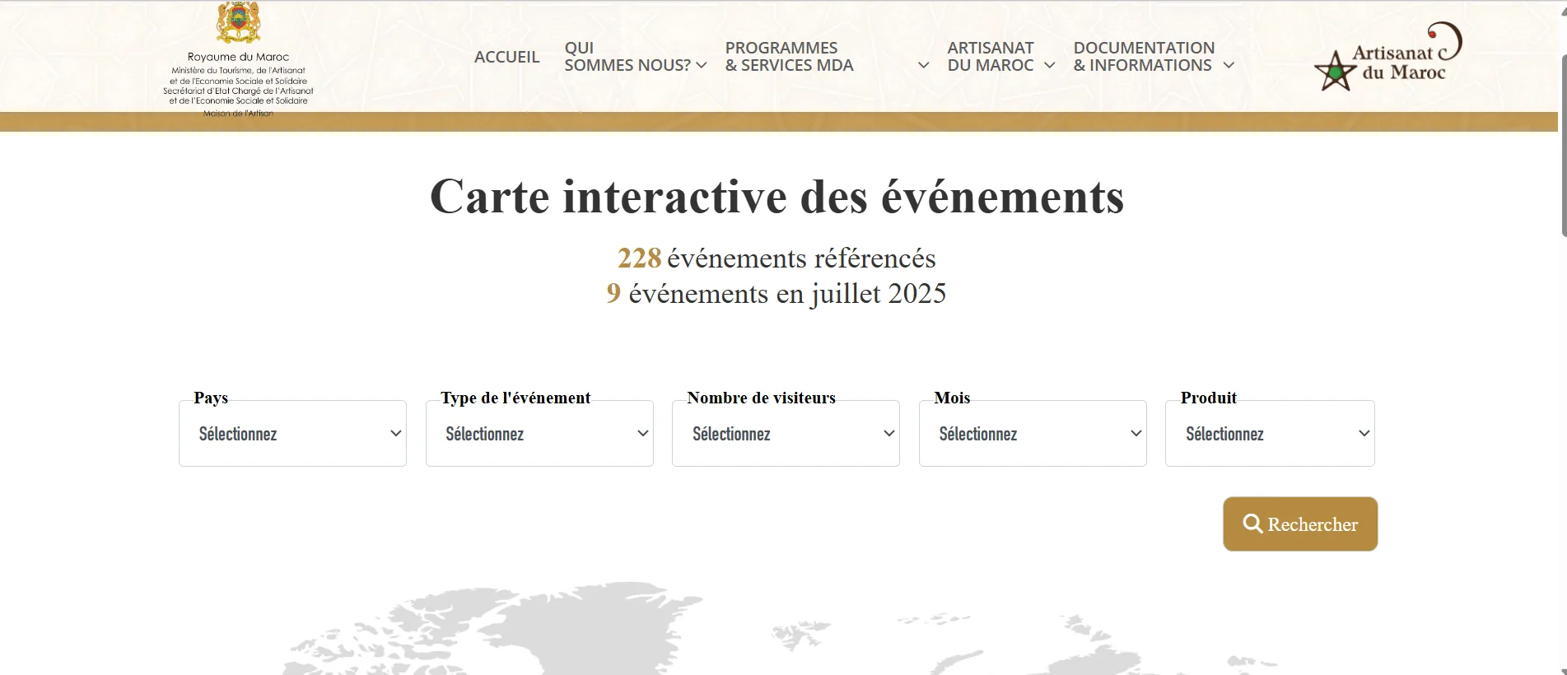The height and width of the screenshot is (675, 1567).
Task: Open the Produit dropdown
Action: tap(1270, 434)
